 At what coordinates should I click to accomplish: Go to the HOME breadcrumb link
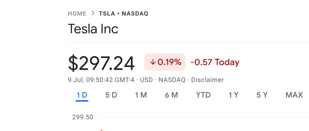77,14
